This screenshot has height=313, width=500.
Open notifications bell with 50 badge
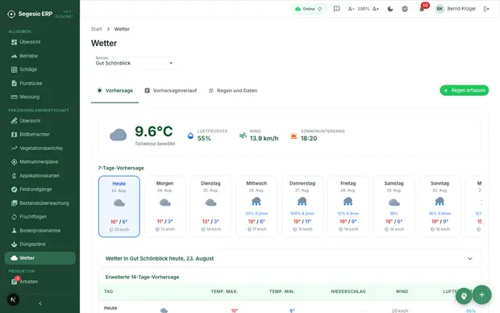pyautogui.click(x=422, y=9)
